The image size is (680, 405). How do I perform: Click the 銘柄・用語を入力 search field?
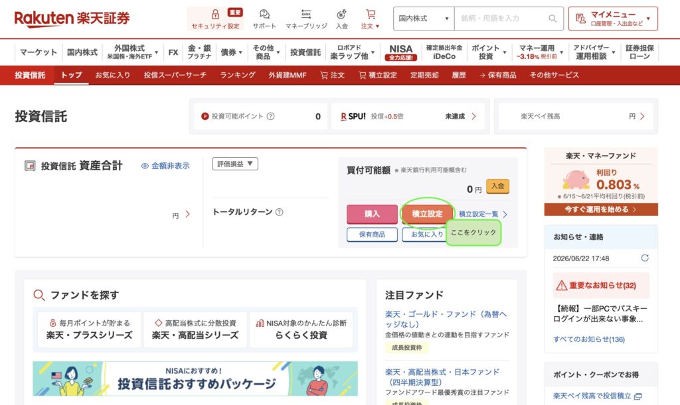(501, 18)
